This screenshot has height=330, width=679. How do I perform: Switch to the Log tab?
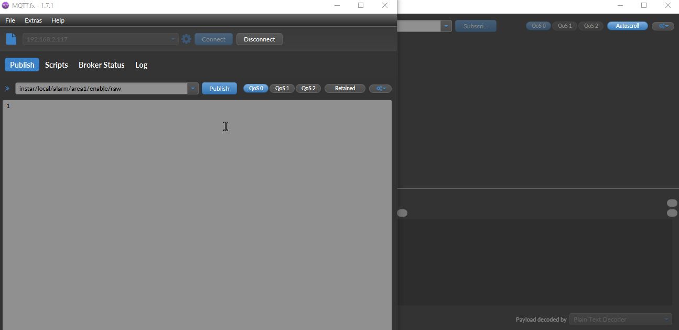coord(141,65)
